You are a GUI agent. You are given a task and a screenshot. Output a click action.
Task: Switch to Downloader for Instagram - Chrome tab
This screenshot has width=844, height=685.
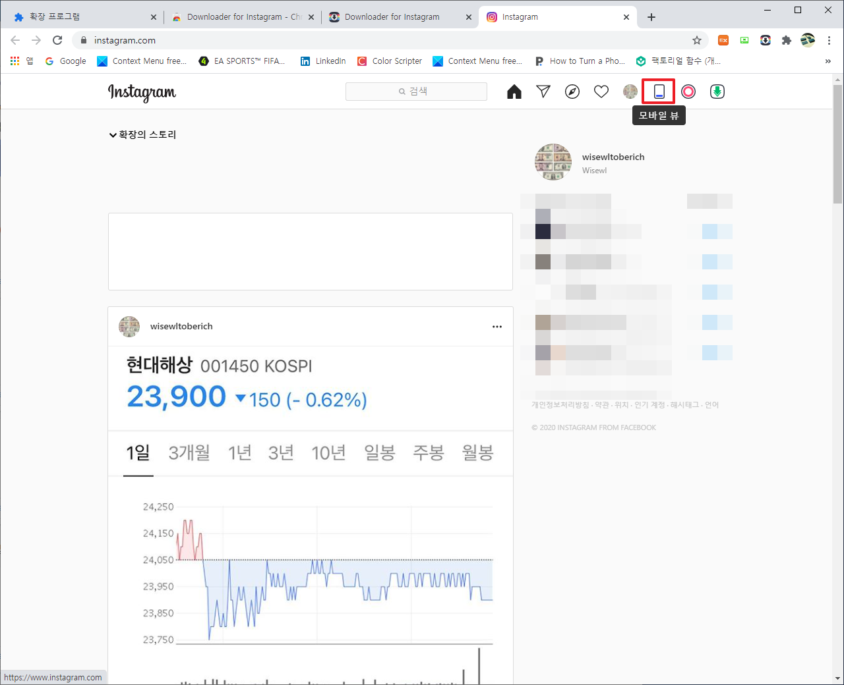point(243,17)
